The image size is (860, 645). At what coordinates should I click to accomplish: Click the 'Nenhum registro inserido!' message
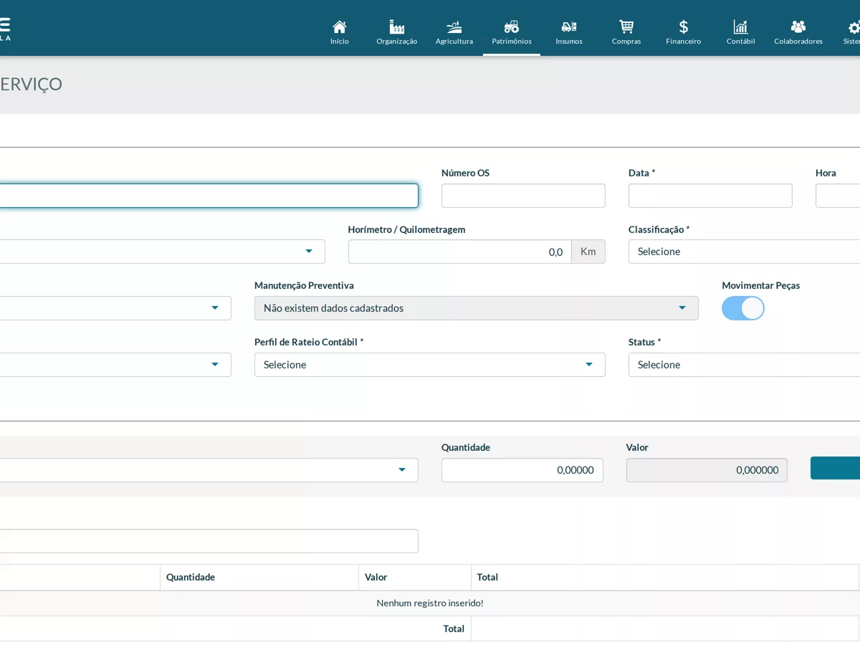(x=430, y=603)
